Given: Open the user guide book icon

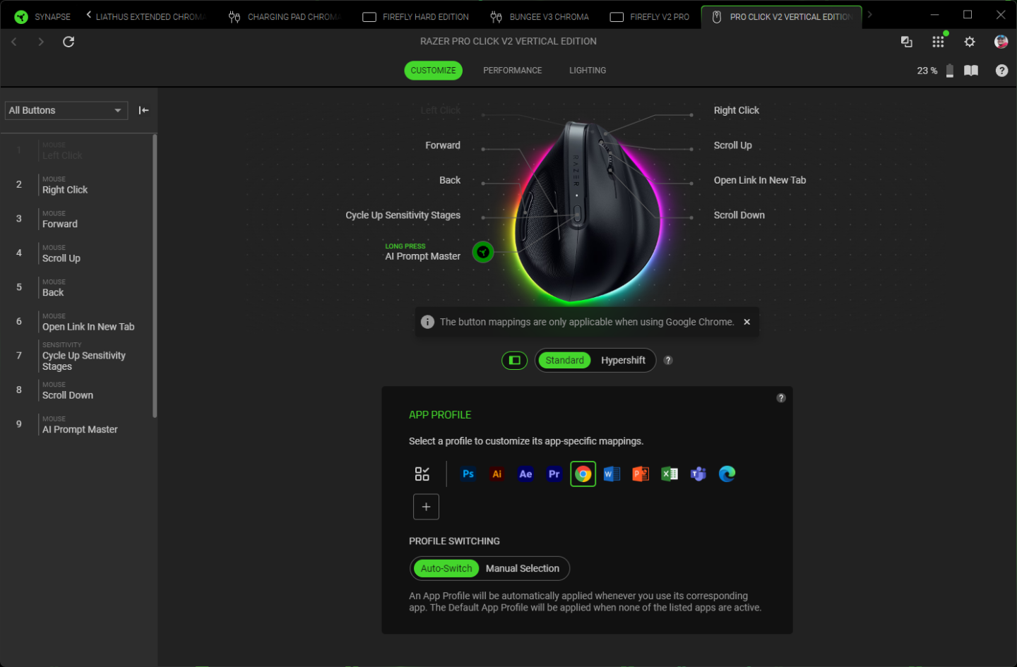Looking at the screenshot, I should coord(971,71).
